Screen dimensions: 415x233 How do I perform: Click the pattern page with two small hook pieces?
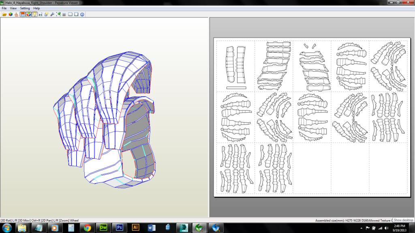(x=312, y=66)
